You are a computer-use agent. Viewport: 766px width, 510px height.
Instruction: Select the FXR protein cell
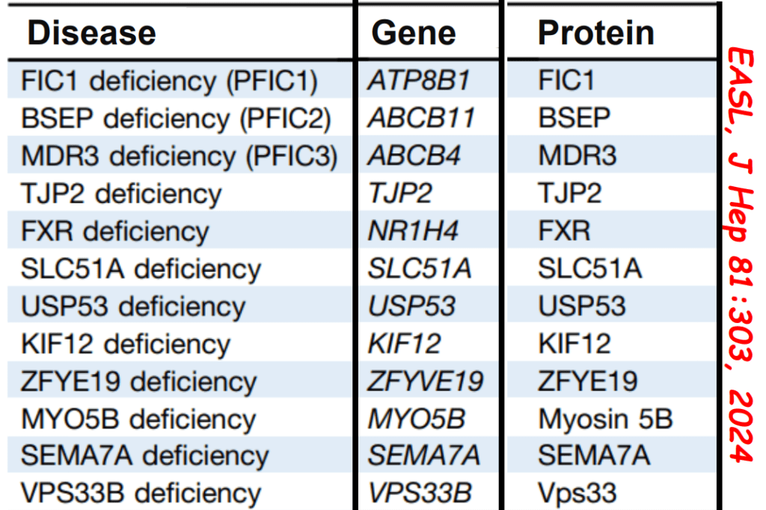coord(564,231)
